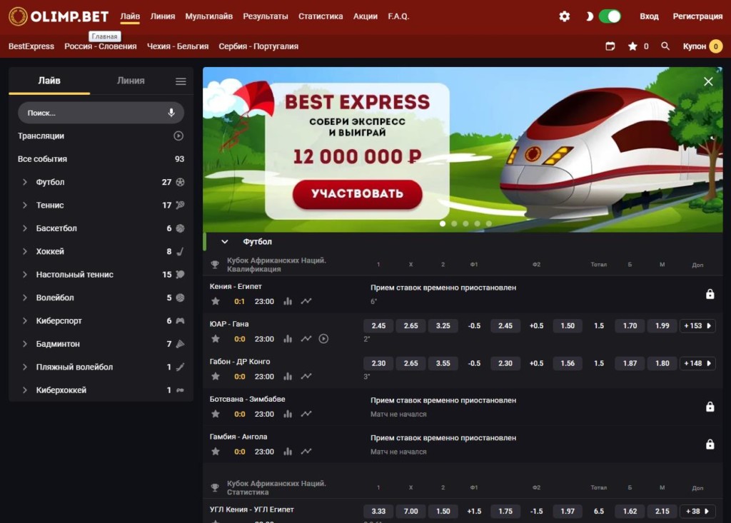Click trophy icon next to Статистика league

[215, 487]
